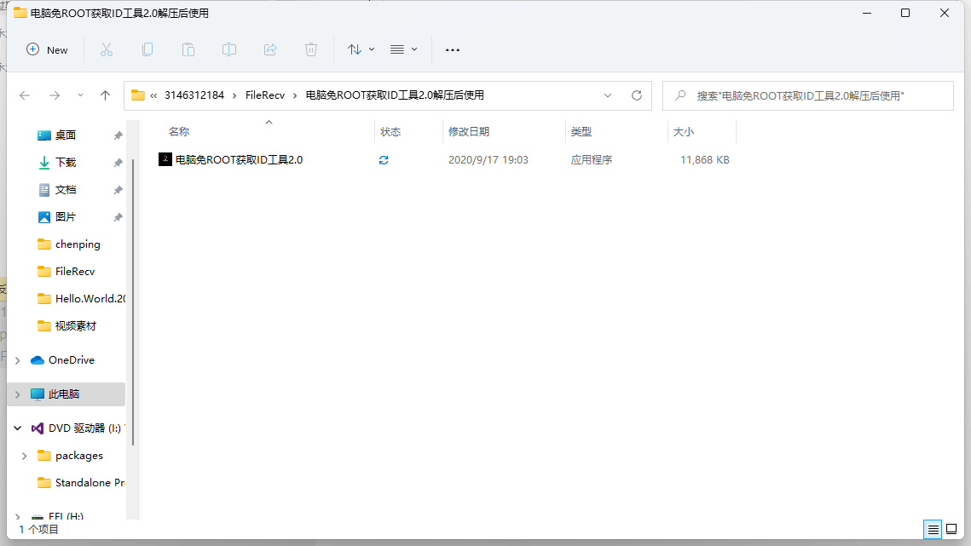The width and height of the screenshot is (971, 546).
Task: Expand the packages folder node
Action: (24, 456)
